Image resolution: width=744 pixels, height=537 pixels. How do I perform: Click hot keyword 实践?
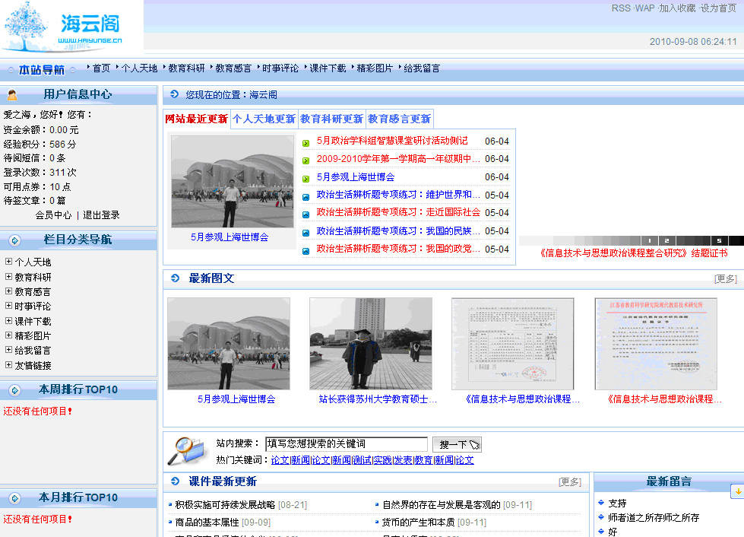click(x=382, y=460)
